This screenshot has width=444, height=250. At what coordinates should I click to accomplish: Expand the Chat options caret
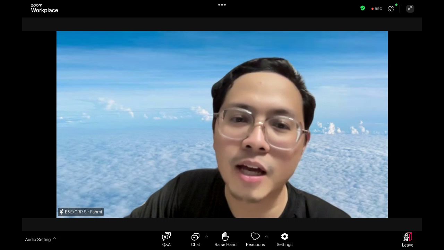[x=206, y=236]
